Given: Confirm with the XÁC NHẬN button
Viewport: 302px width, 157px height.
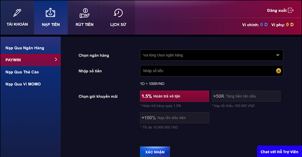Looking at the screenshot, I should point(155,152).
